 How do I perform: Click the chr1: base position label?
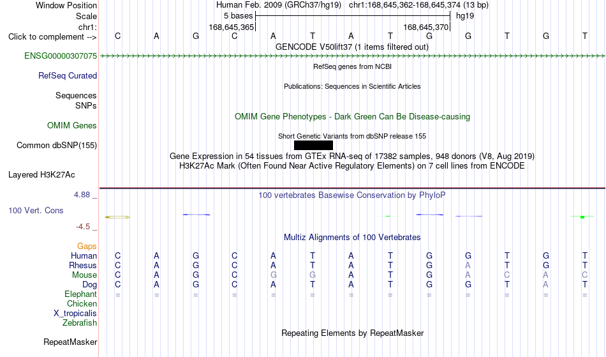(x=88, y=27)
